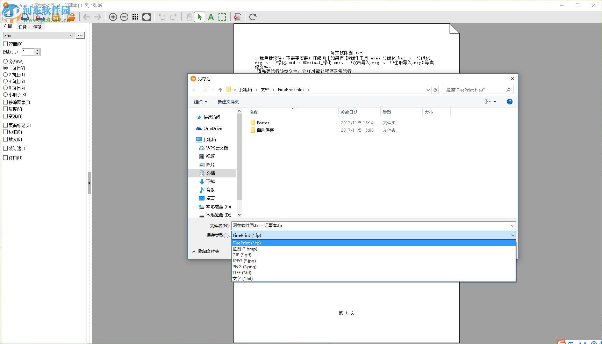Viewport: 602px width, 344px height.
Task: Select the 2向上(1) layout radio button
Action: tap(5, 74)
